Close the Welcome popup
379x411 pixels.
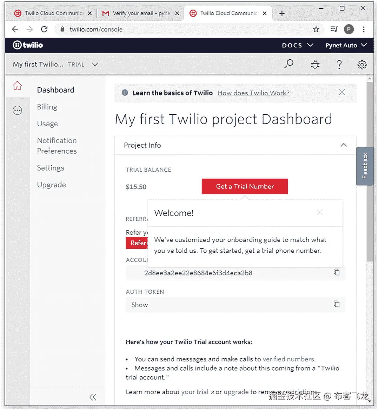pyautogui.click(x=319, y=212)
